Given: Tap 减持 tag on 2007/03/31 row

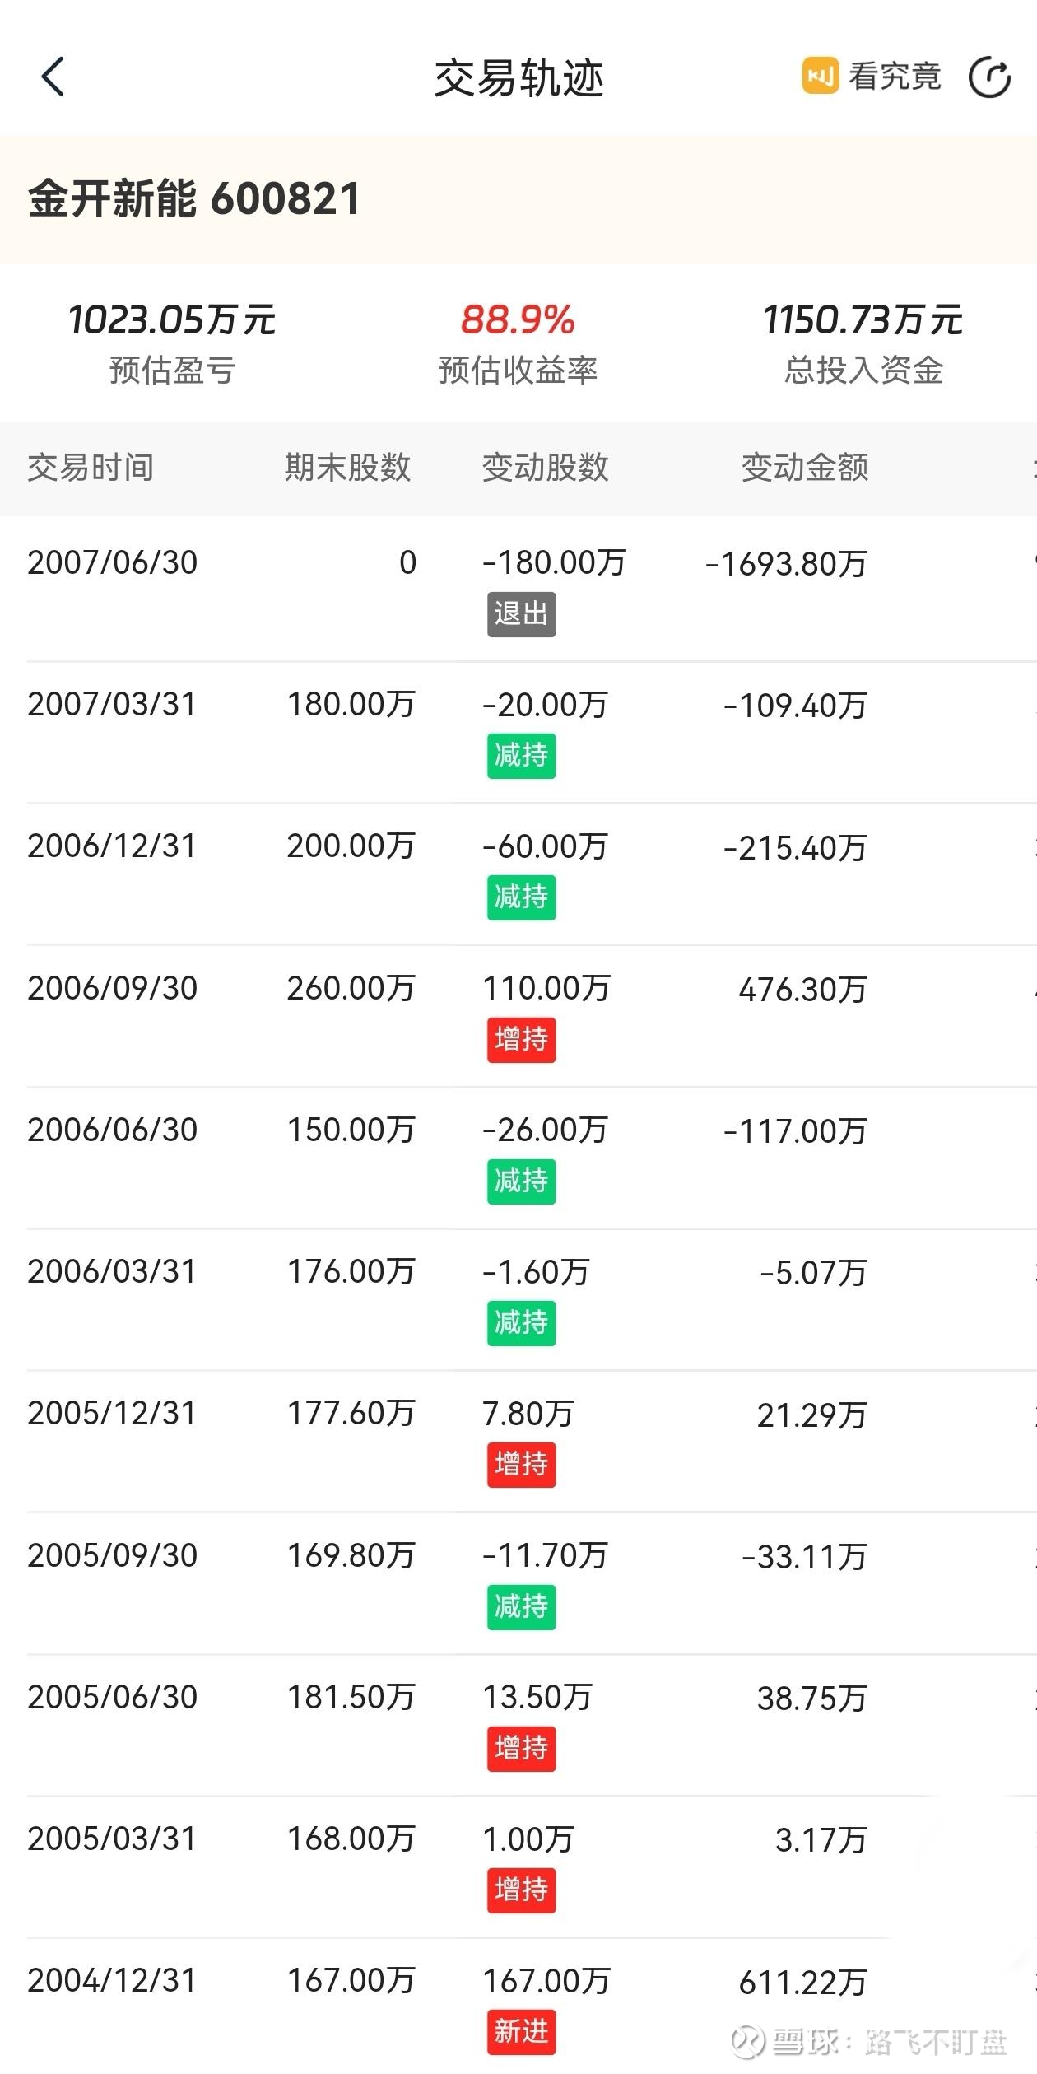Looking at the screenshot, I should [x=521, y=755].
